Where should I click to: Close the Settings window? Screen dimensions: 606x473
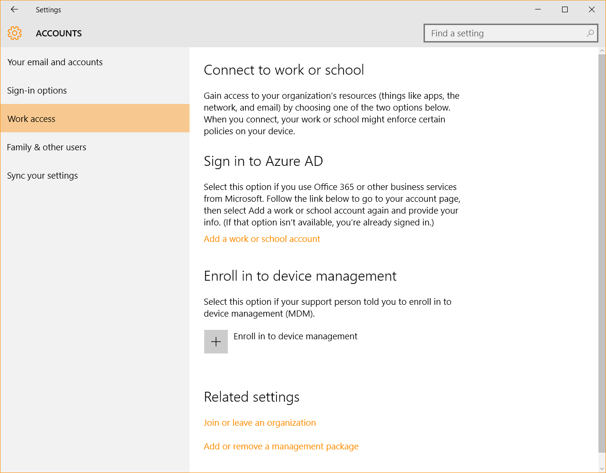point(592,9)
